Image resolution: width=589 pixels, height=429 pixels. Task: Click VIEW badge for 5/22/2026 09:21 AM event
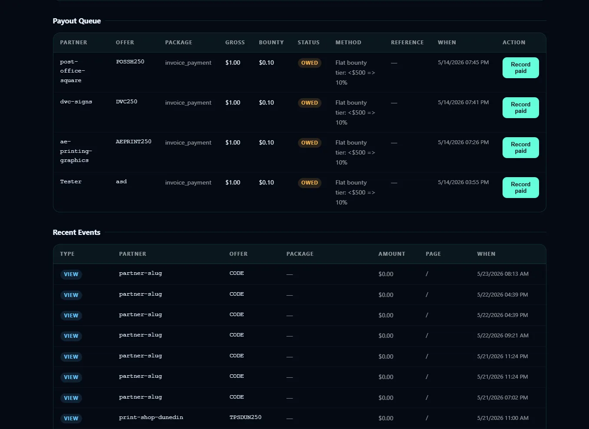tap(71, 336)
